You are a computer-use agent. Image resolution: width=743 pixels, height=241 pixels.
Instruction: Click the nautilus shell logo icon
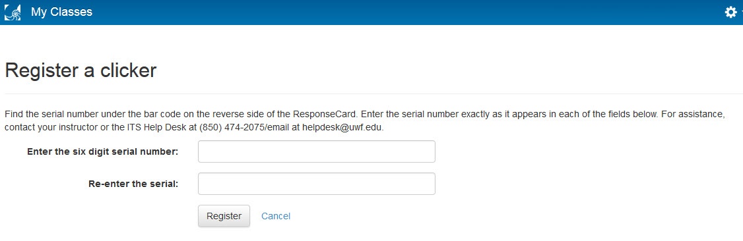click(13, 12)
